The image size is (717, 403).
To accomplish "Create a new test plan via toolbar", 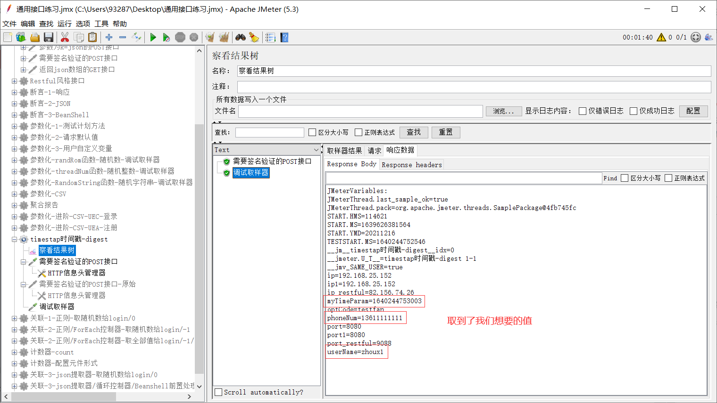I will [8, 37].
